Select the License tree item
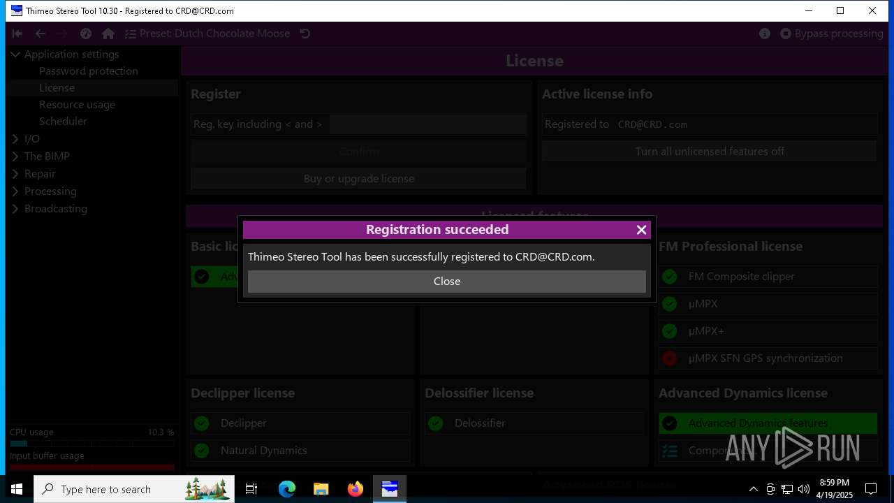This screenshot has width=894, height=503. 57,88
